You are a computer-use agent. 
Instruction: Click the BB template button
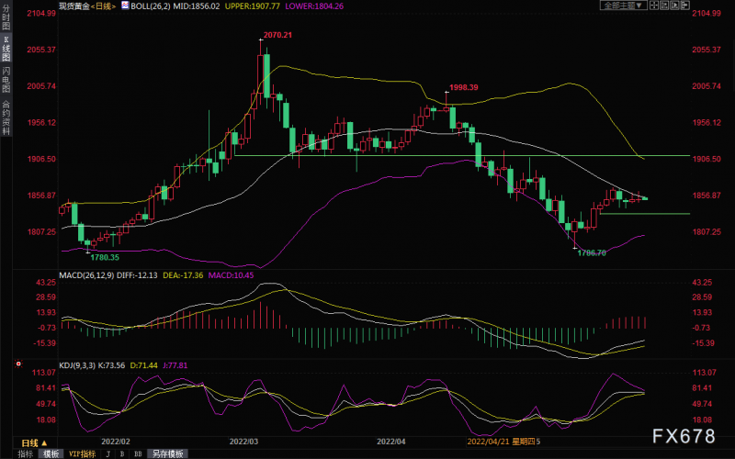tap(138, 453)
